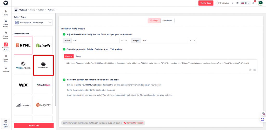Image resolution: width=266 pixels, height=130 pixels.
Task: Open the EN language selector
Action: click(x=245, y=3)
